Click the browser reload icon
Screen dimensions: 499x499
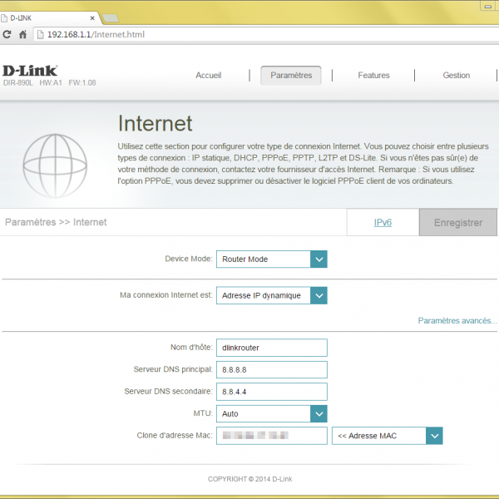click(x=7, y=34)
